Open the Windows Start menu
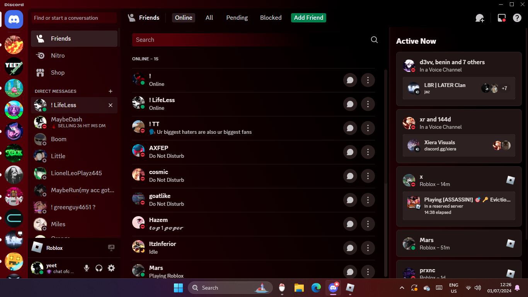Image resolution: width=528 pixels, height=297 pixels. (x=178, y=288)
